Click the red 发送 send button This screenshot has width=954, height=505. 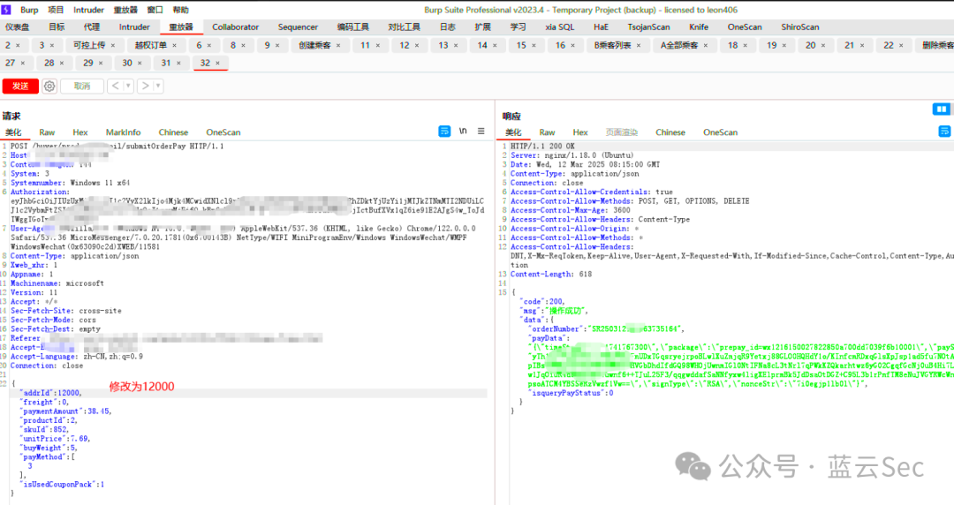[x=20, y=86]
